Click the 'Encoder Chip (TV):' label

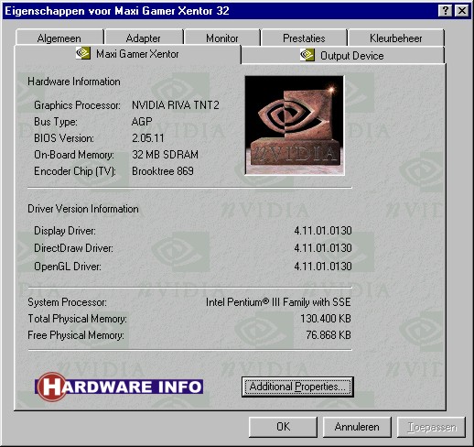75,171
